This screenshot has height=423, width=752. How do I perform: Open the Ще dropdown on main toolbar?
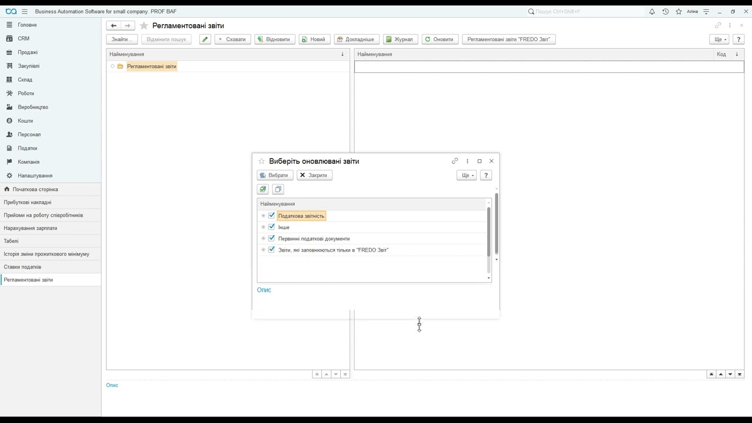tap(720, 39)
